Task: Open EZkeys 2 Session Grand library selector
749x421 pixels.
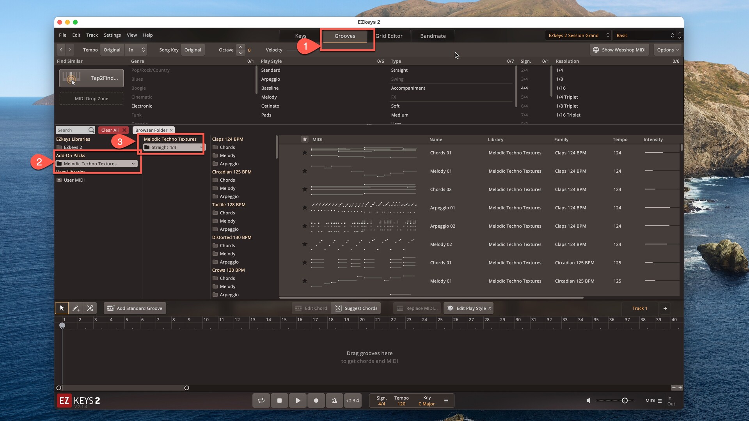Action: tap(578, 35)
